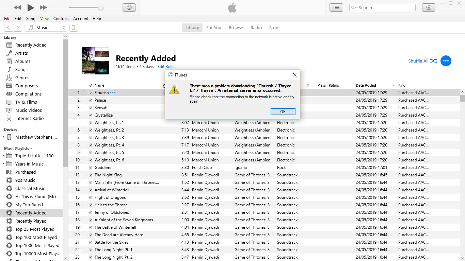Select the Albums icon in sidebar

point(9,61)
